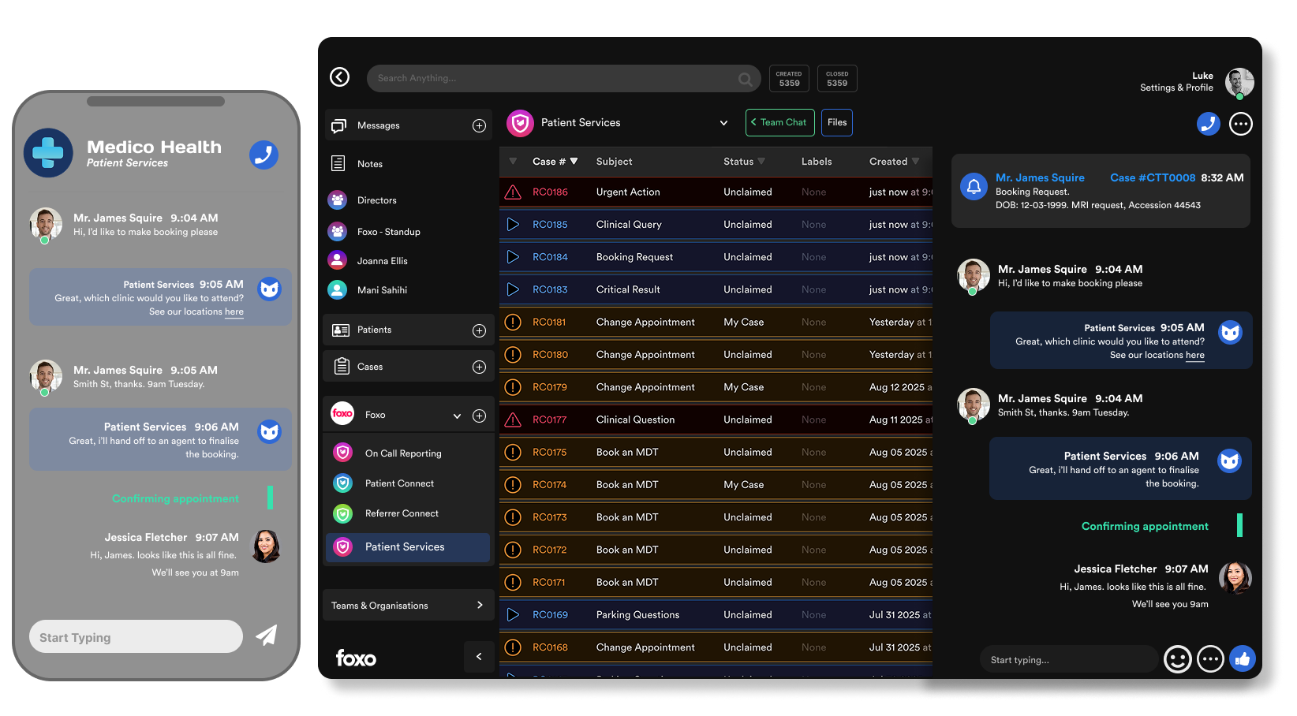The height and width of the screenshot is (716, 1297).
Task: Expand Teams & Organisations arrow
Action: 480,605
